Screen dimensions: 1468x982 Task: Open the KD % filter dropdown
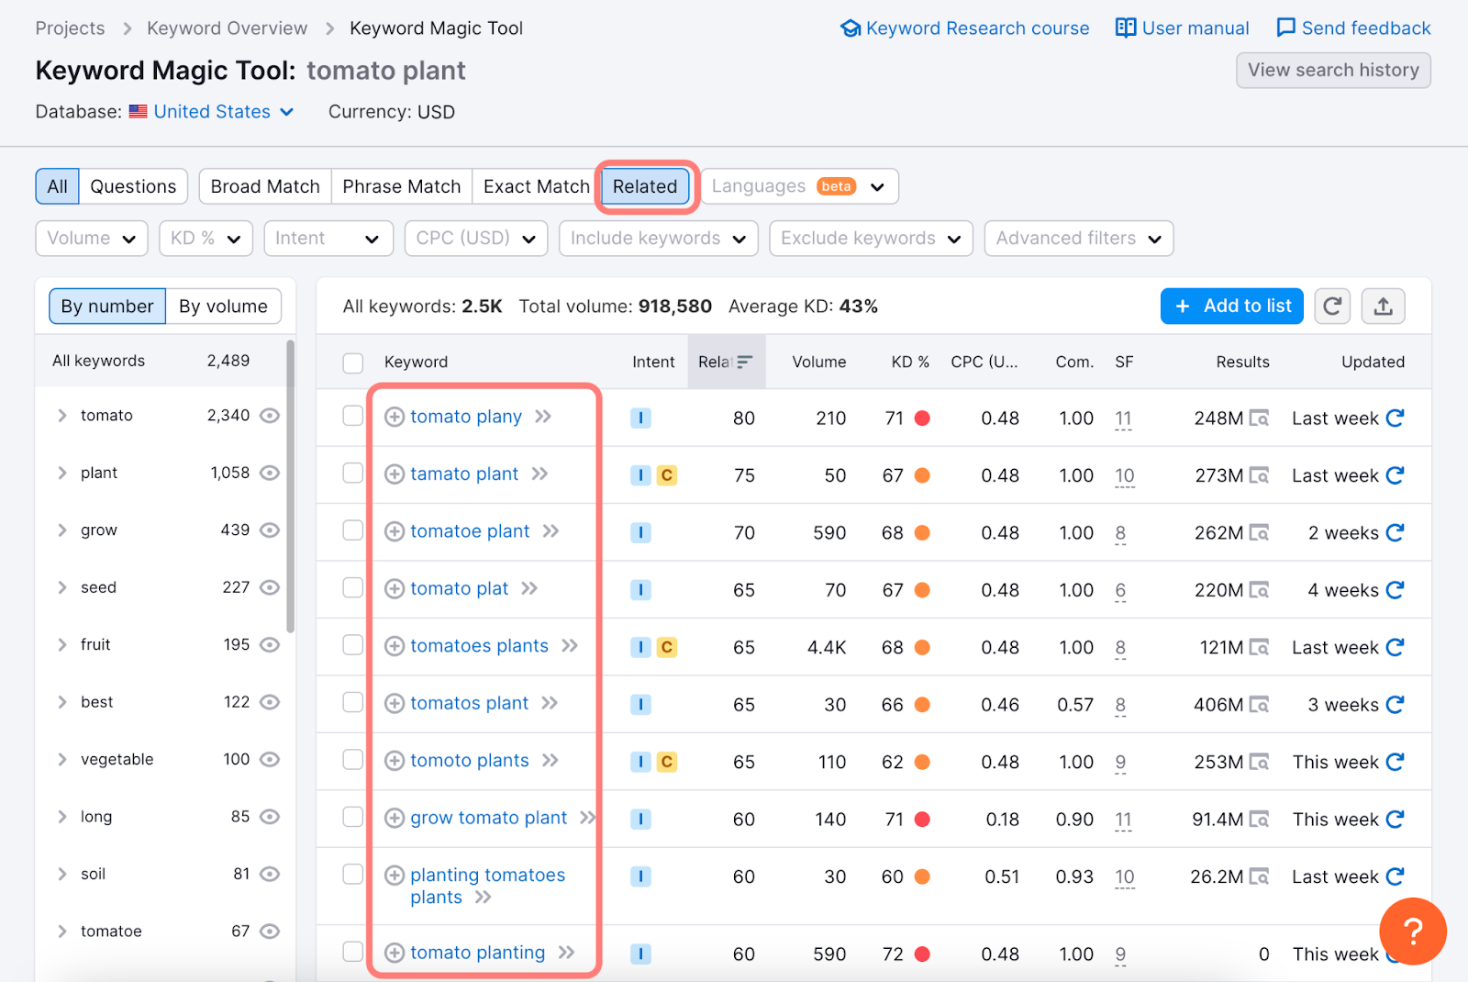pyautogui.click(x=206, y=239)
